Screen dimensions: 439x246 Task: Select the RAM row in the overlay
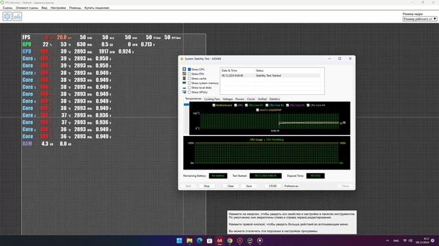(47, 143)
